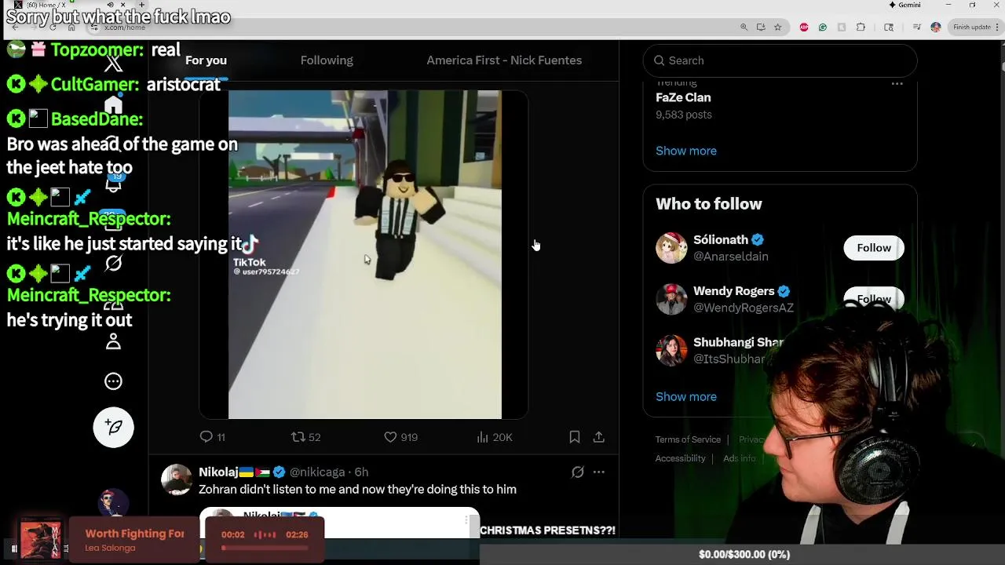
Task: Like the video post with 919 likes
Action: (x=400, y=437)
